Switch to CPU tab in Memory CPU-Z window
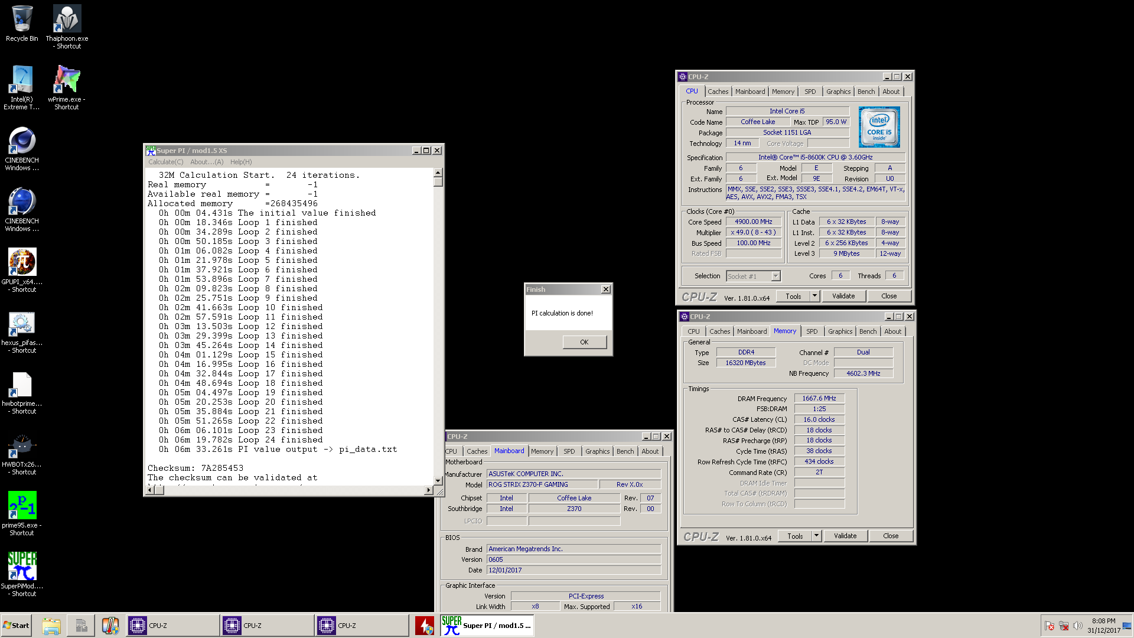Screen dimensions: 1134x638 tap(693, 331)
